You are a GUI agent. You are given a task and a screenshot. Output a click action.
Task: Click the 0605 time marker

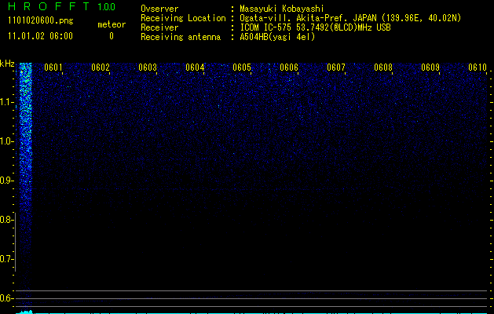pos(242,68)
